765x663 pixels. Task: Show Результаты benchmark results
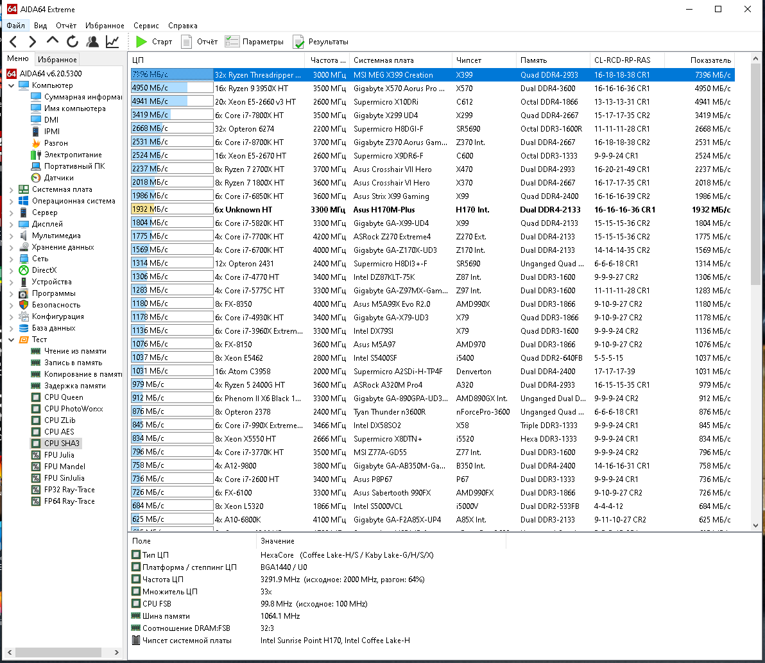320,42
